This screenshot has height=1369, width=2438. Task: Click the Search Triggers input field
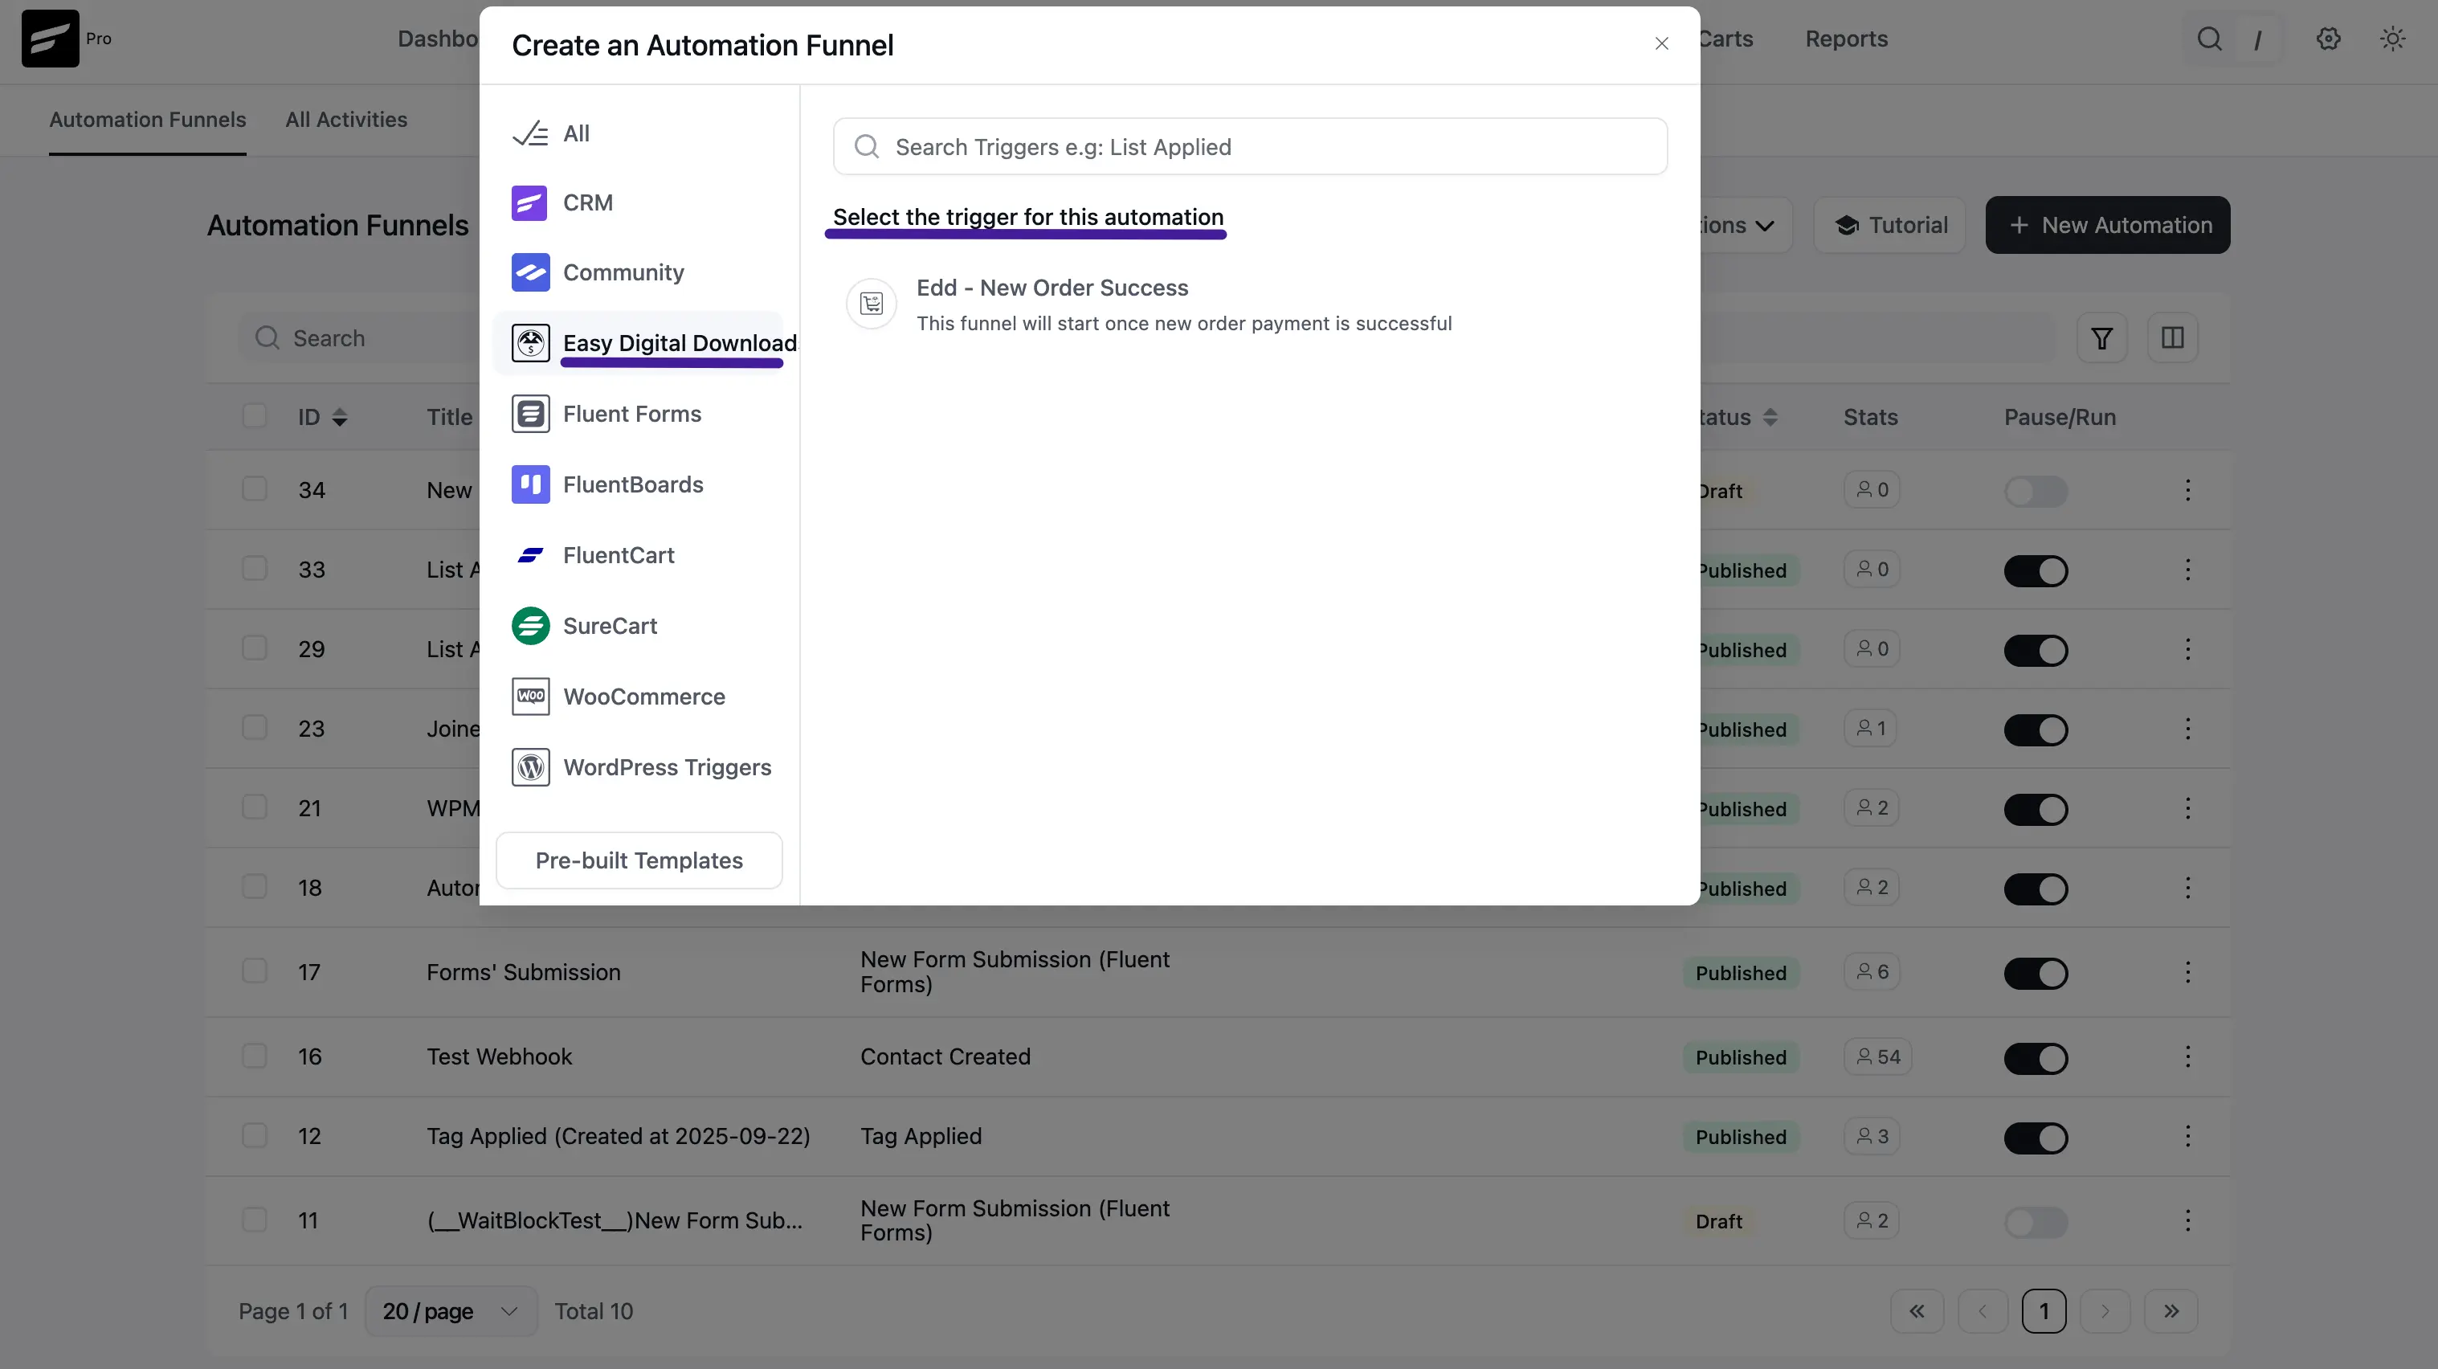[x=1249, y=147]
